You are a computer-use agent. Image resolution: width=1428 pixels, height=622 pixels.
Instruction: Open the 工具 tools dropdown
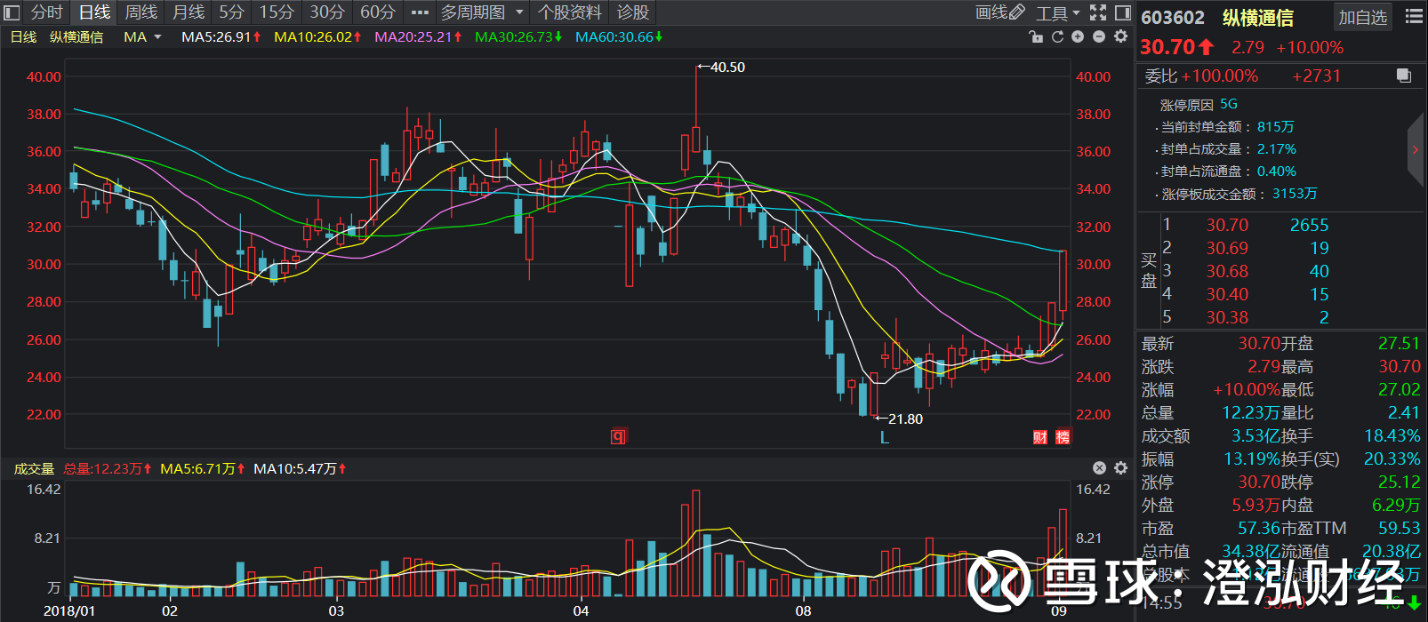click(1058, 12)
